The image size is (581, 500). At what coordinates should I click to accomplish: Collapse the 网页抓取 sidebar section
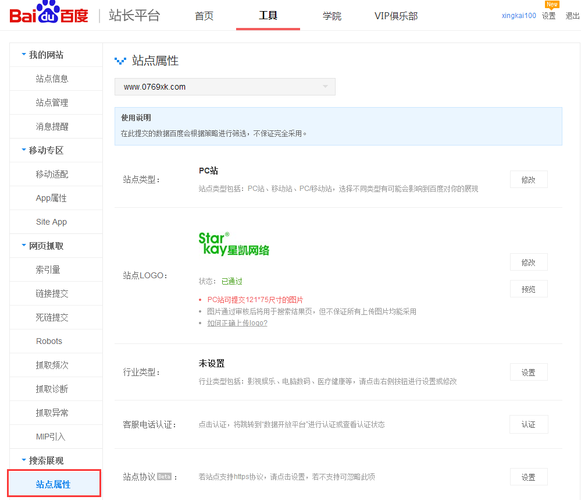(x=42, y=246)
